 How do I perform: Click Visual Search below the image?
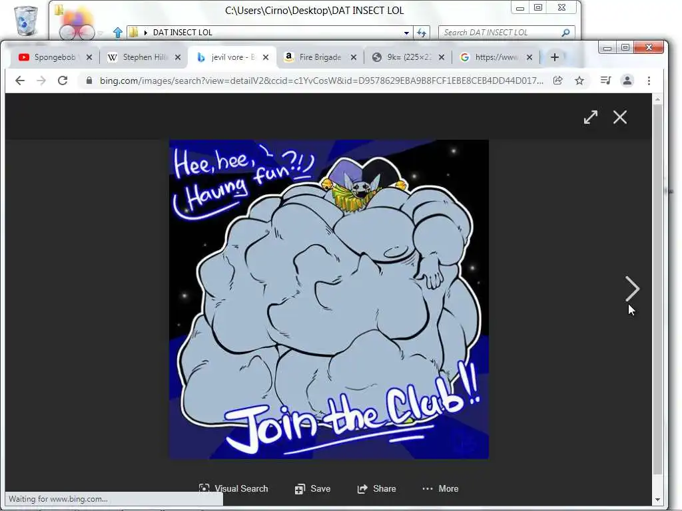233,488
